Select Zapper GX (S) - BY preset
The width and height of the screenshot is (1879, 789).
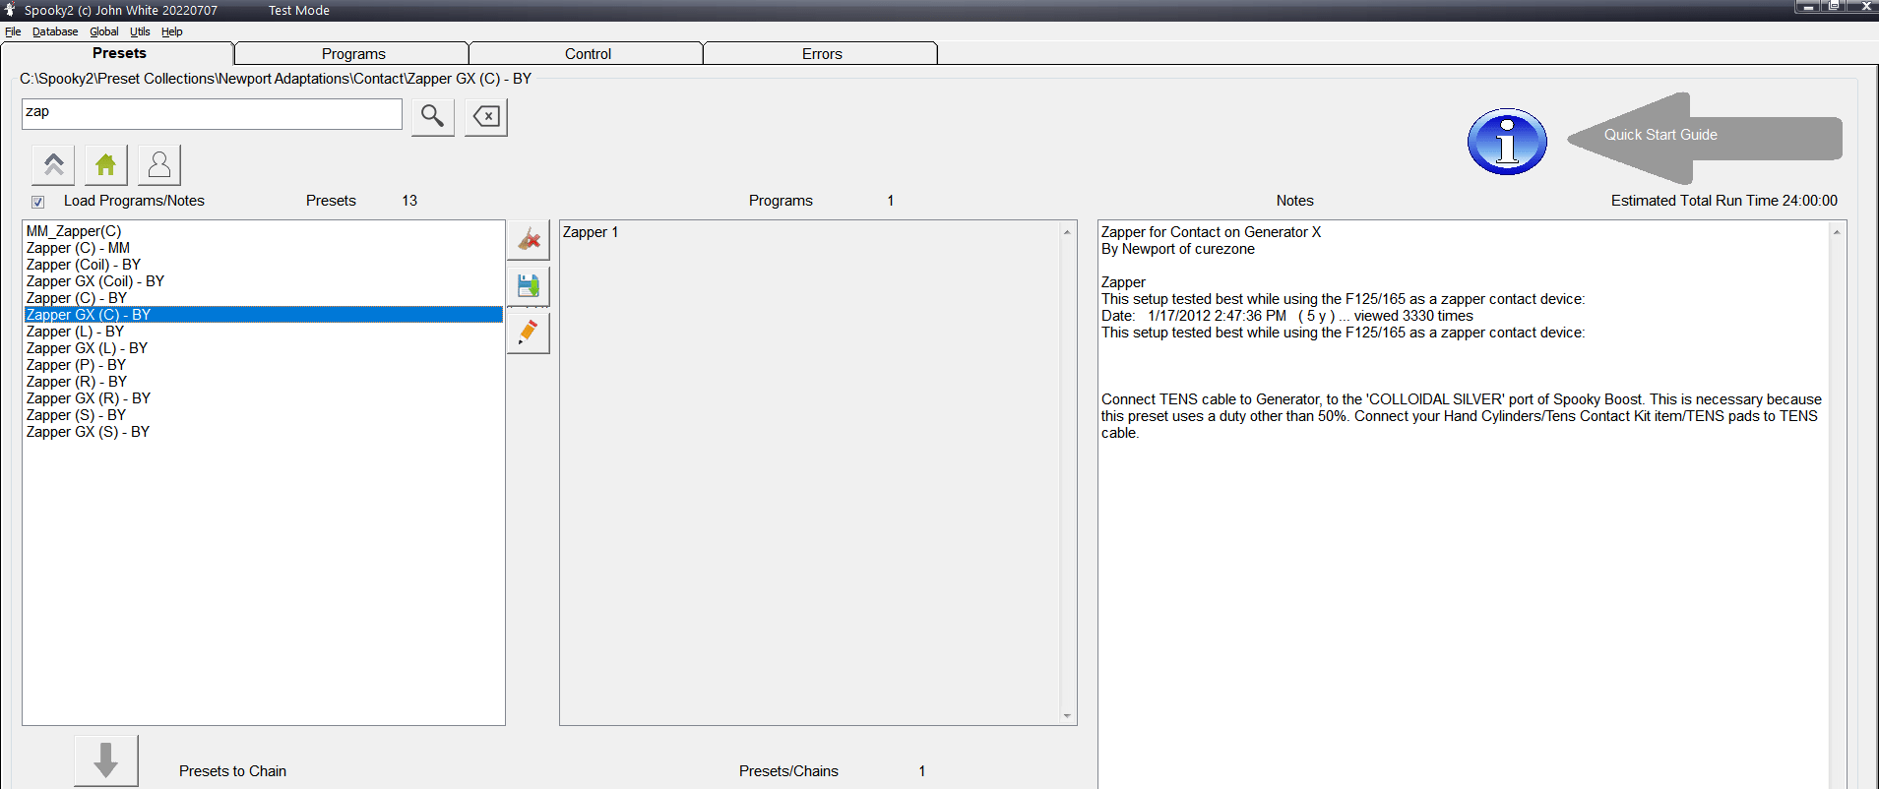coord(264,432)
